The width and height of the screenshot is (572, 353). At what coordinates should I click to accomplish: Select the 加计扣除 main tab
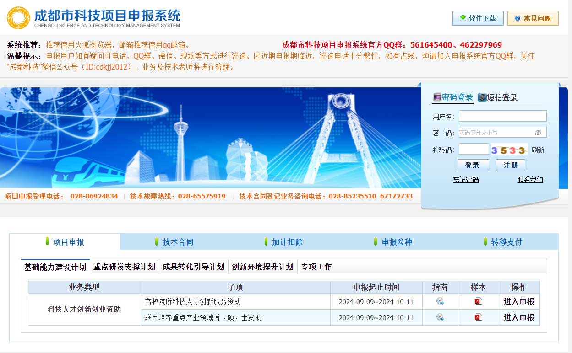[283, 242]
